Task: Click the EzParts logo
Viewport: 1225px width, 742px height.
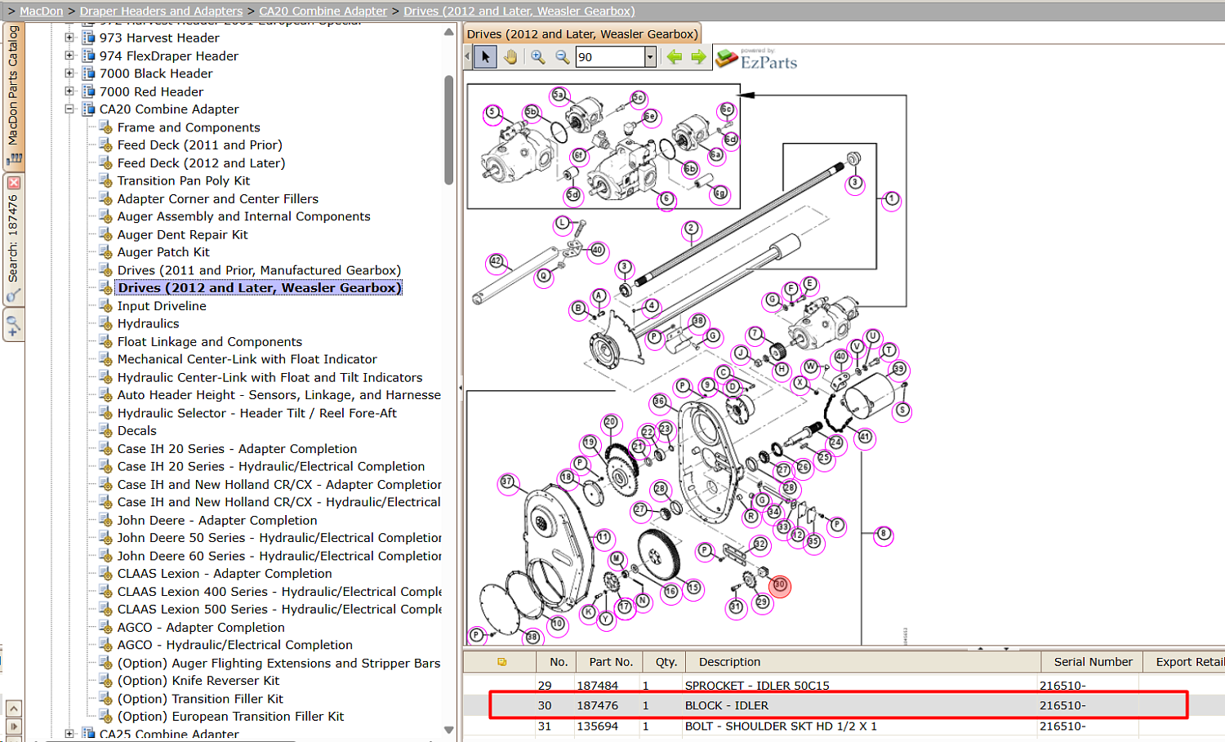Action: [756, 59]
